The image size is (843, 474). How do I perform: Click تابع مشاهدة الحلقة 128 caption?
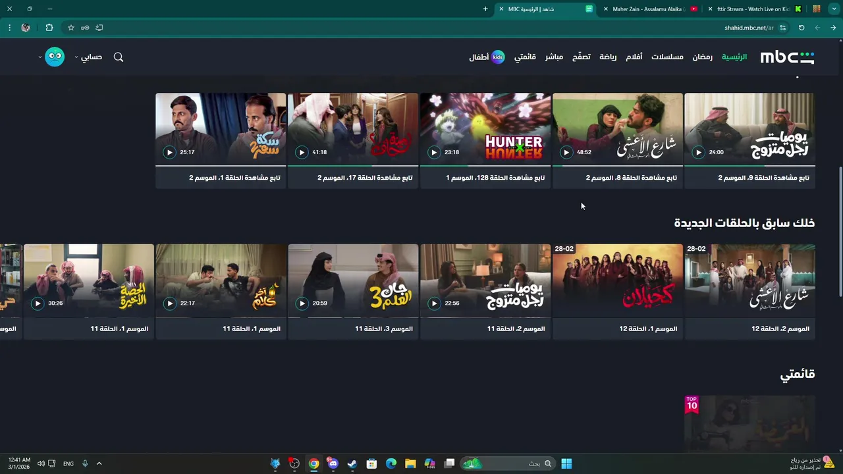[x=495, y=178]
